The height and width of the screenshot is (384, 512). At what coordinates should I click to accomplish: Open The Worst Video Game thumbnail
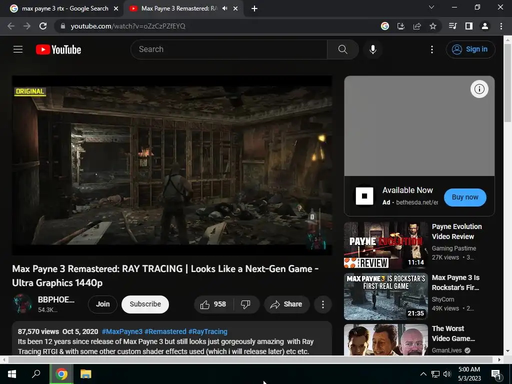pyautogui.click(x=385, y=339)
